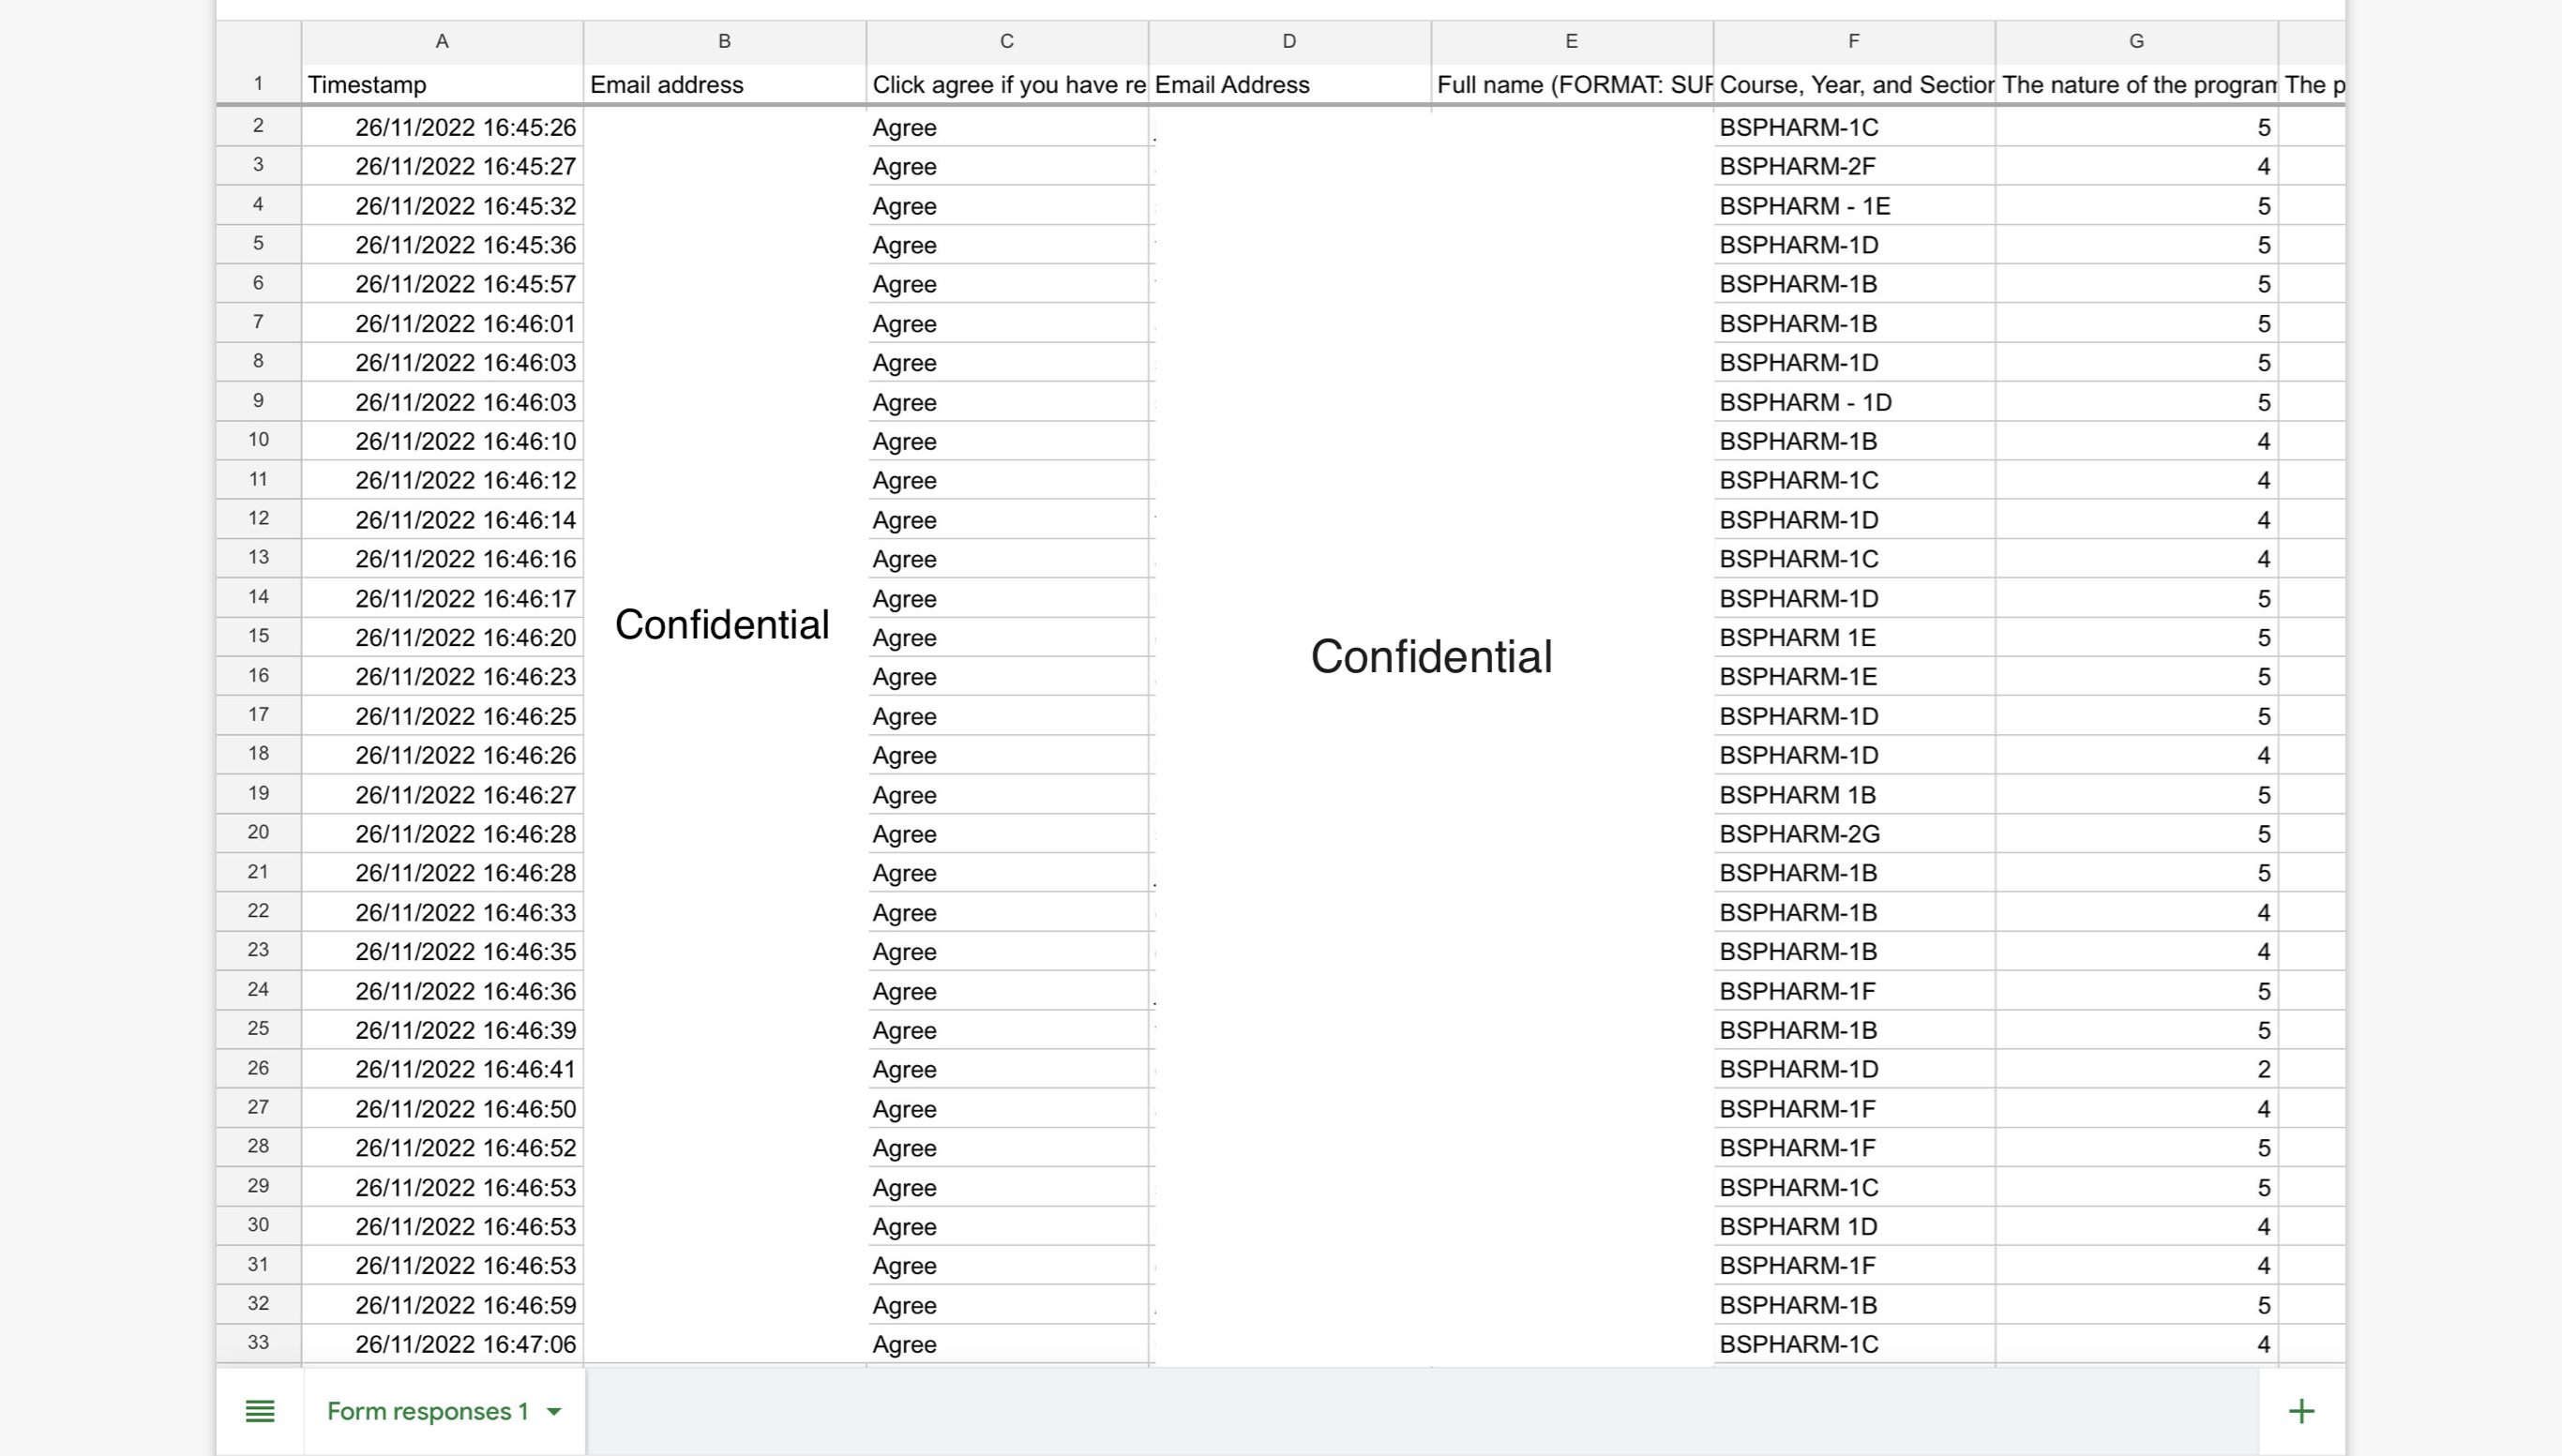This screenshot has width=2562, height=1456.
Task: Switch to the Form responses 1 tab
Action: pyautogui.click(x=427, y=1411)
